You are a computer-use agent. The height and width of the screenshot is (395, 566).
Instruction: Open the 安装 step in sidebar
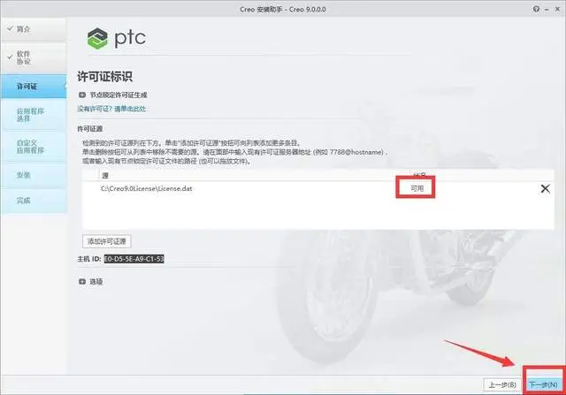point(34,175)
